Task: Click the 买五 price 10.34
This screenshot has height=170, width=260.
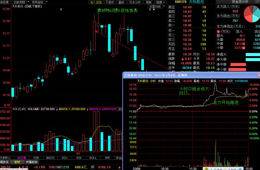Action: pyautogui.click(x=187, y=49)
